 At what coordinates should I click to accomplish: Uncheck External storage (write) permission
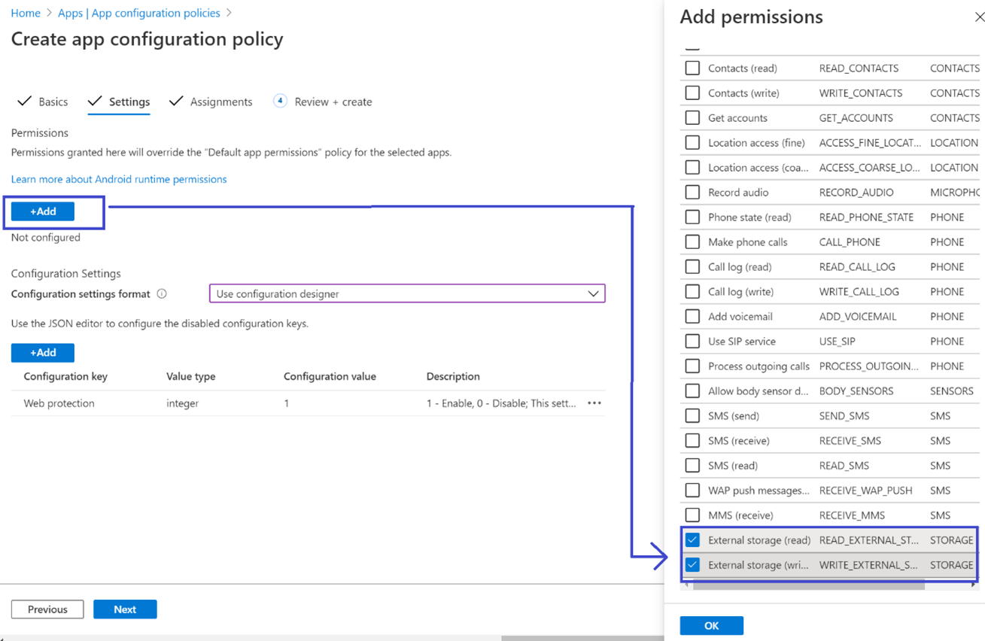(692, 565)
